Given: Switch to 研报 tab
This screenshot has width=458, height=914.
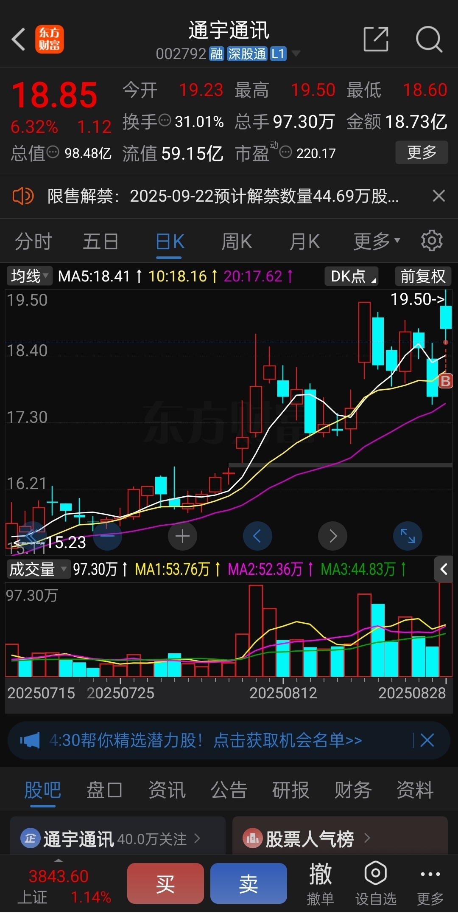Looking at the screenshot, I should [x=290, y=790].
